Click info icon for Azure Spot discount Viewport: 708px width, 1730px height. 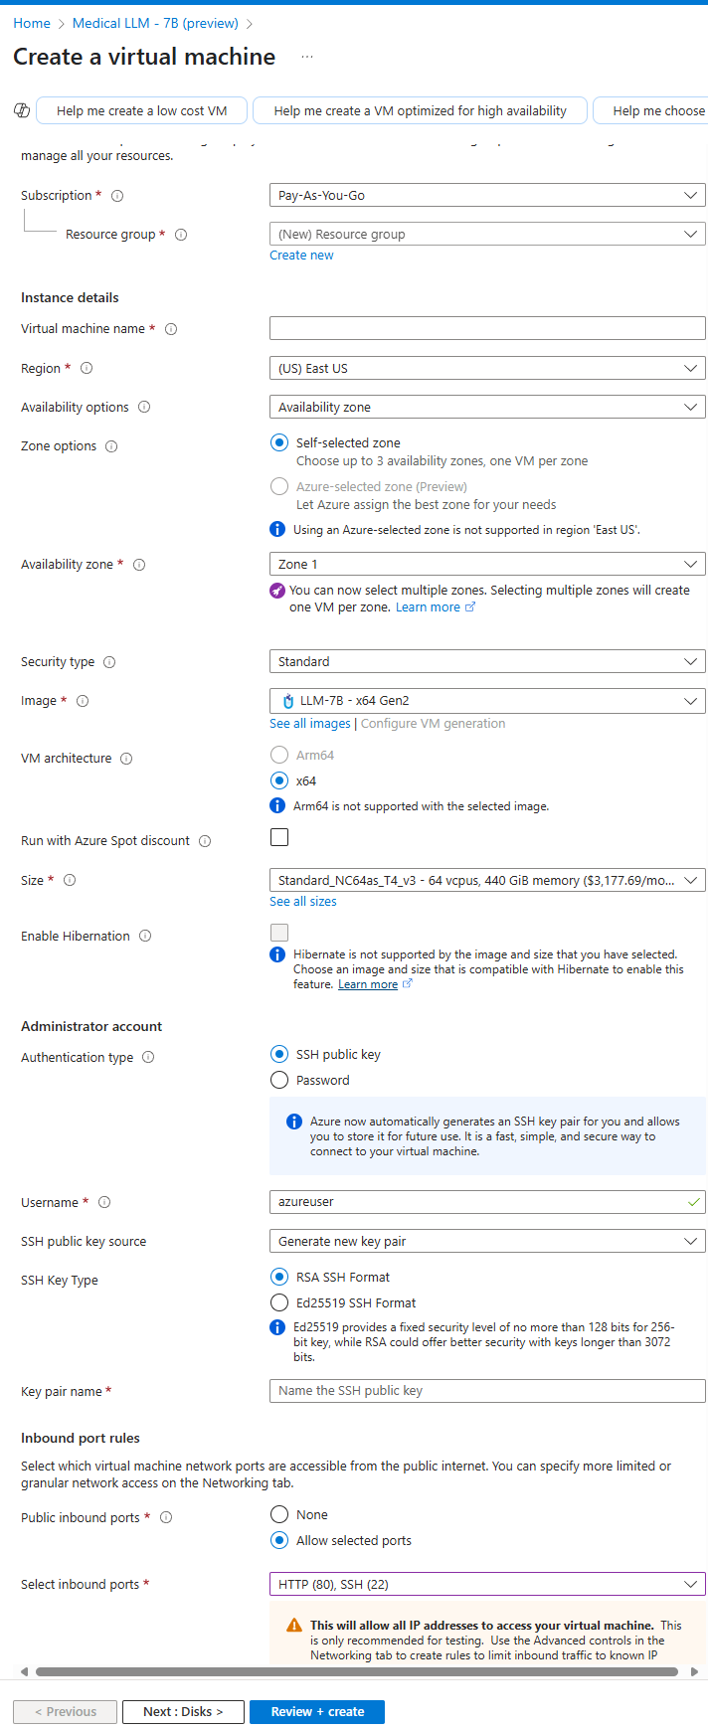[x=205, y=841]
